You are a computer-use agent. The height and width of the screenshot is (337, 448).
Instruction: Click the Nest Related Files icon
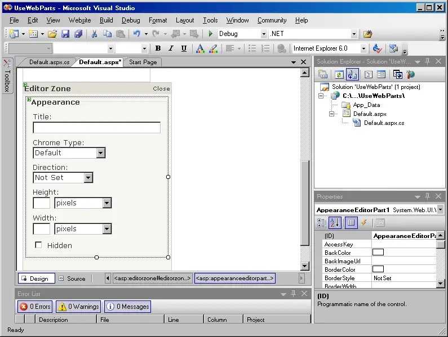pos(352,75)
